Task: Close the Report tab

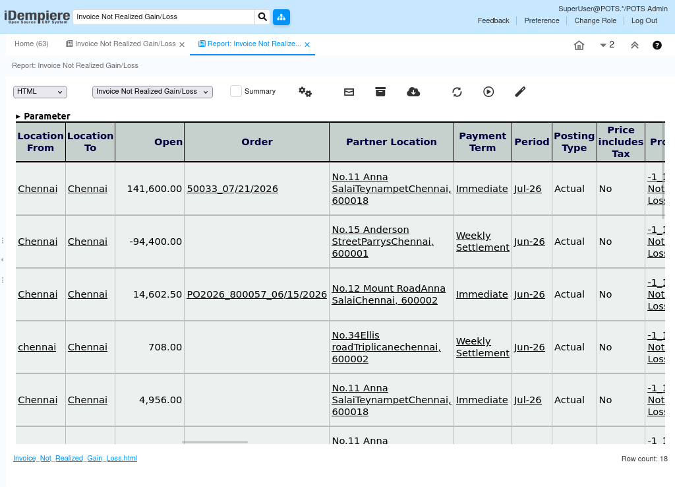Action: (307, 44)
